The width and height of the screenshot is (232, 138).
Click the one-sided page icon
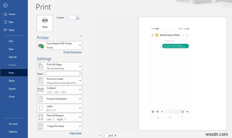[41, 81]
